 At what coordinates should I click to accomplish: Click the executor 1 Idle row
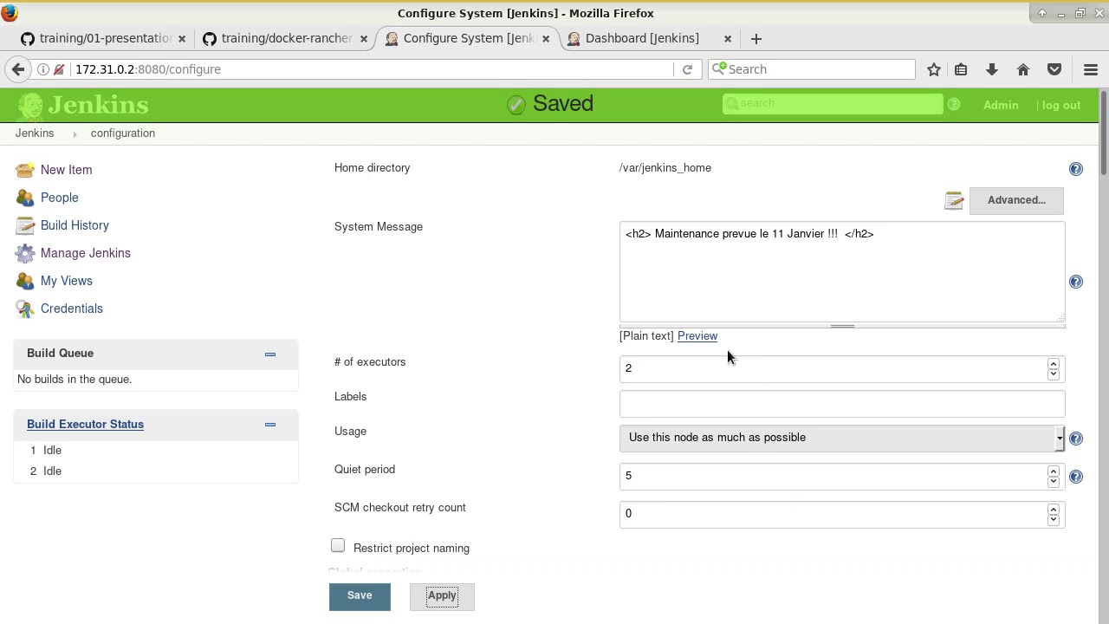[x=156, y=451]
